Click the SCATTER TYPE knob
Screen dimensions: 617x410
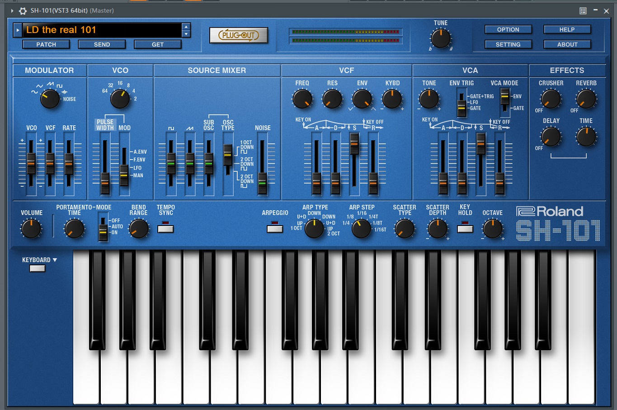pos(405,229)
